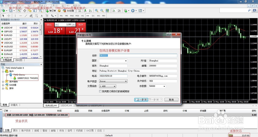258x137 pixels.
Task: Switch to the 即时图 tab in Market Watch
Action: 19,60
